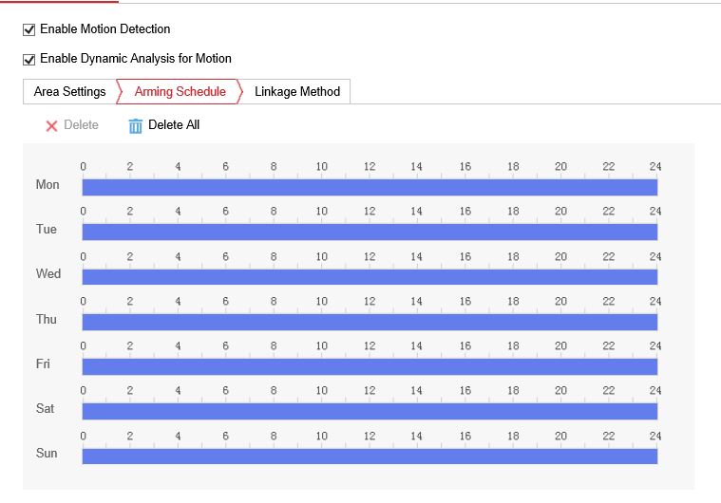Viewport: 721px width, 503px height.
Task: Click Sunday's blue time bar
Action: [x=370, y=456]
